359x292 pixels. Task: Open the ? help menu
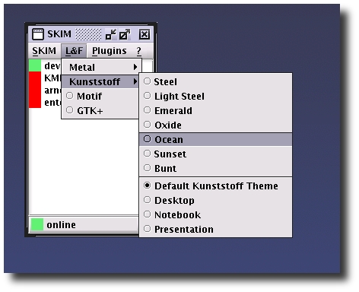[x=138, y=51]
